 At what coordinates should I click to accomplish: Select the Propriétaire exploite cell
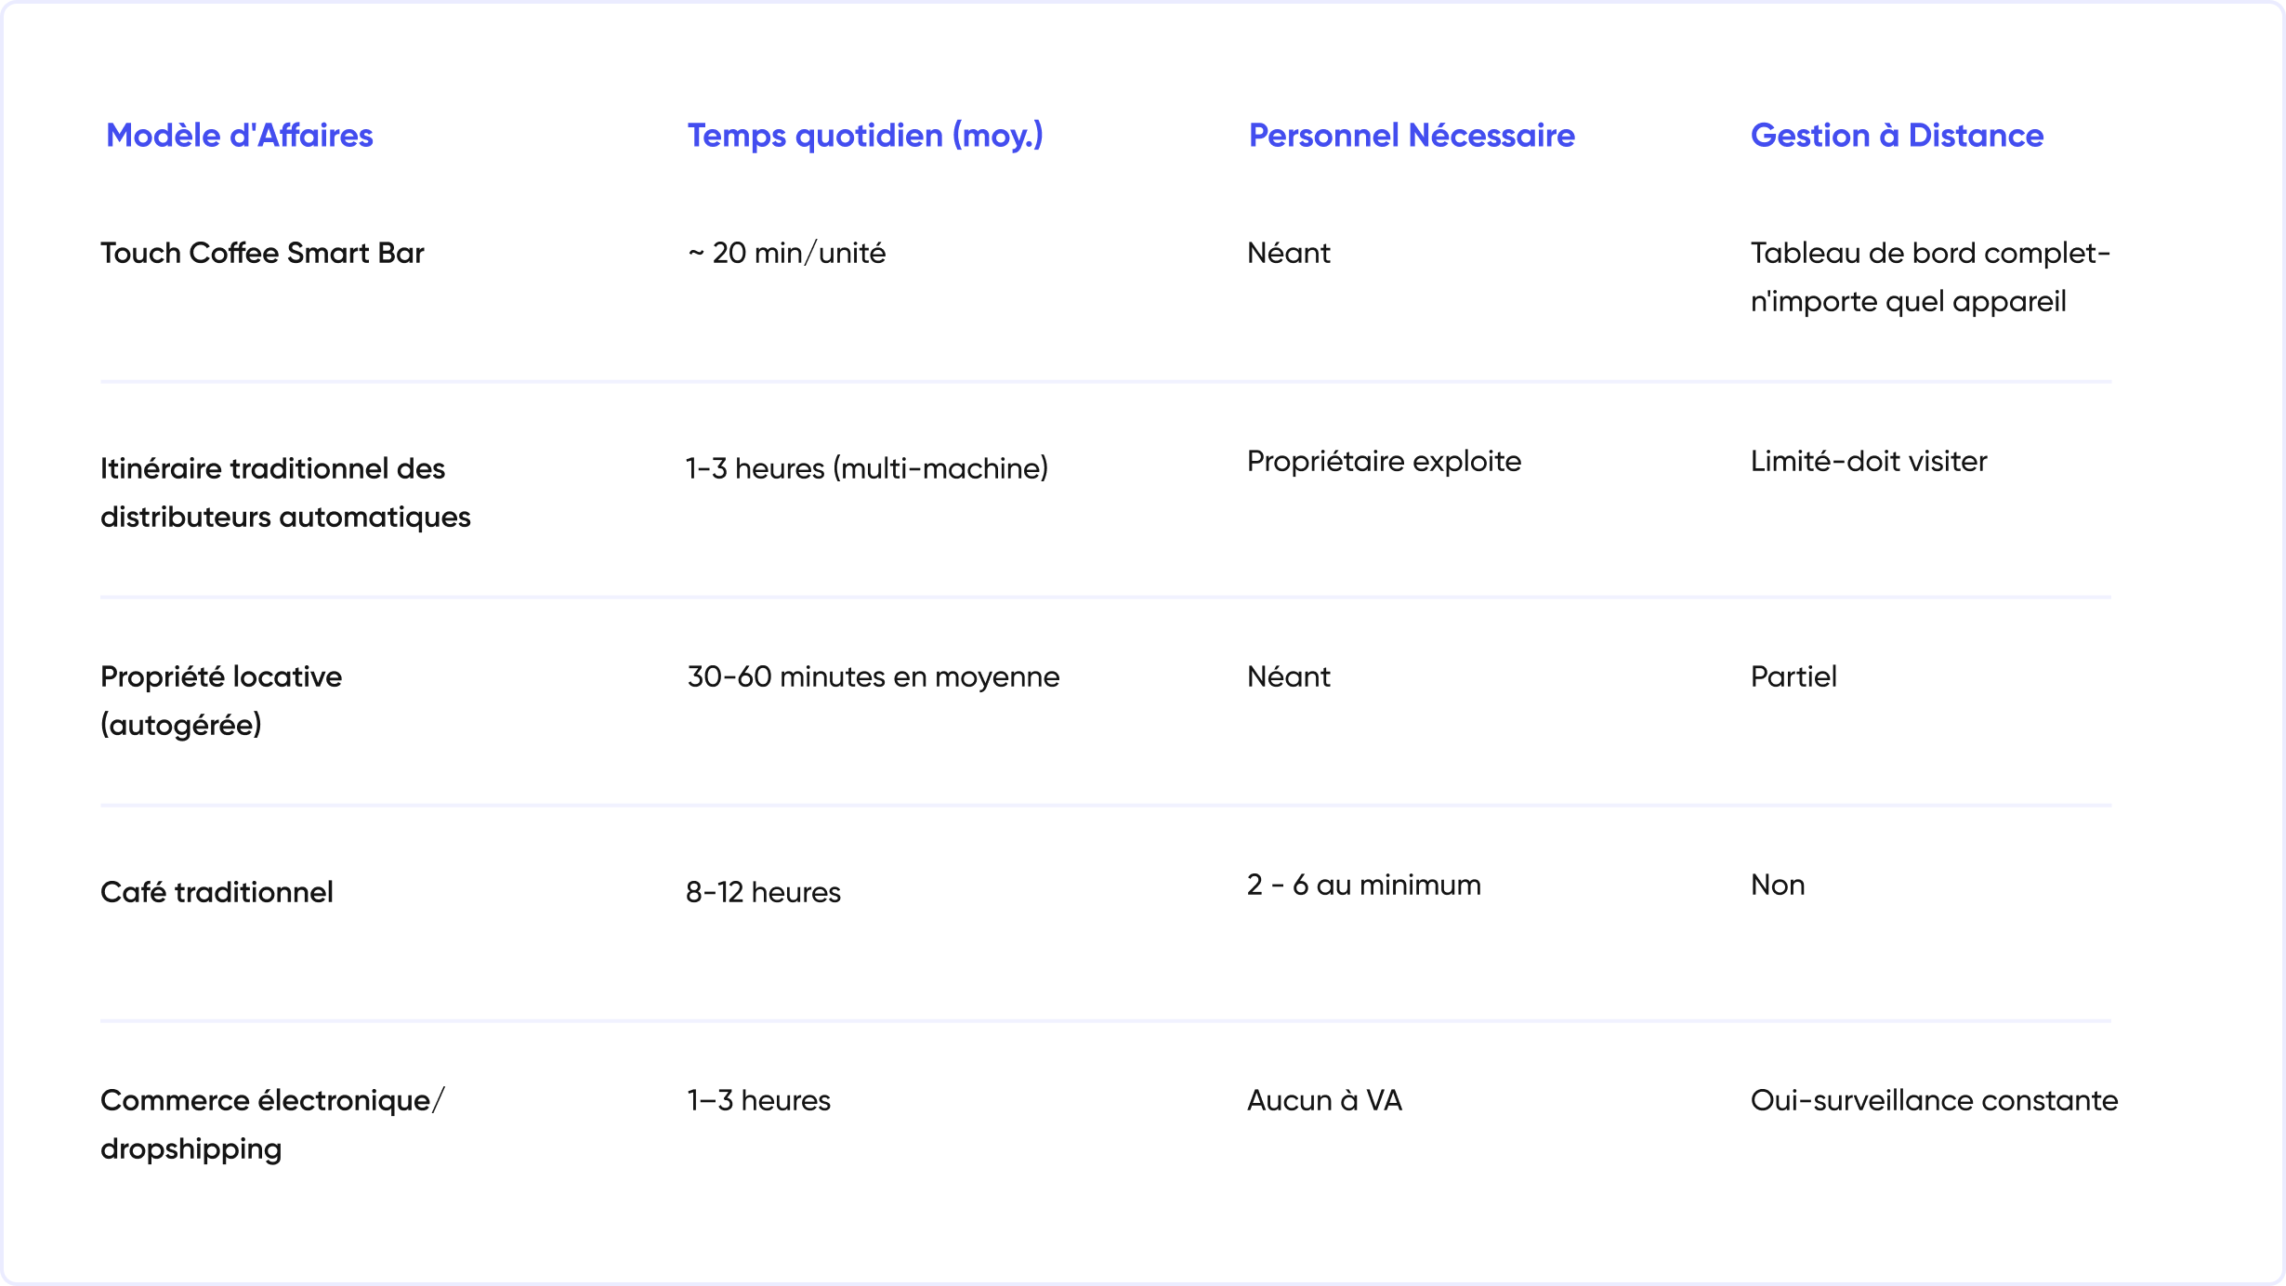point(1384,461)
